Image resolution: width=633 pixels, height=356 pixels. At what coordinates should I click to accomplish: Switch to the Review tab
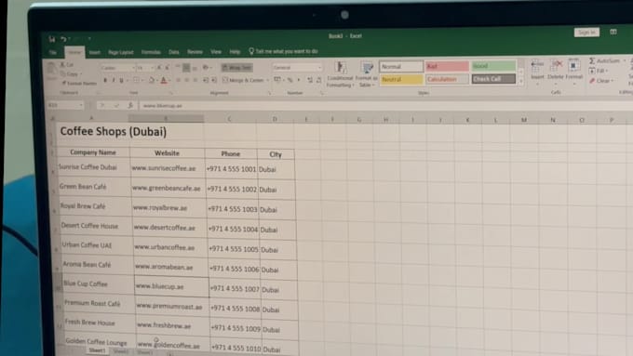coord(195,52)
